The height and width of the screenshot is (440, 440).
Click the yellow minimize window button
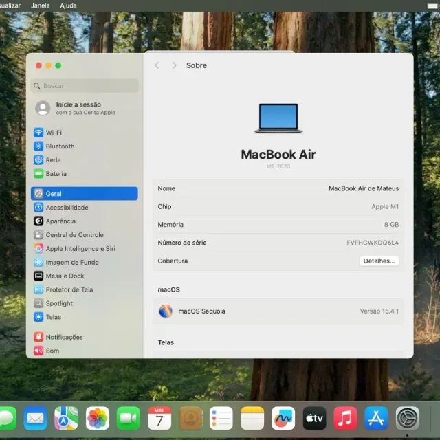pos(48,65)
